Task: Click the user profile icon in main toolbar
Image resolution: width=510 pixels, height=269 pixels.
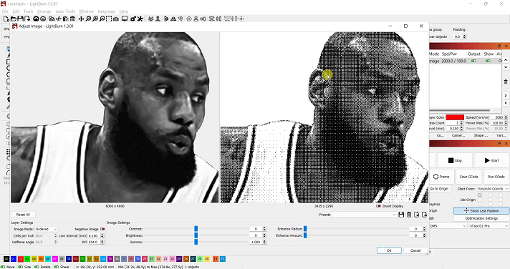Action: [x=158, y=19]
